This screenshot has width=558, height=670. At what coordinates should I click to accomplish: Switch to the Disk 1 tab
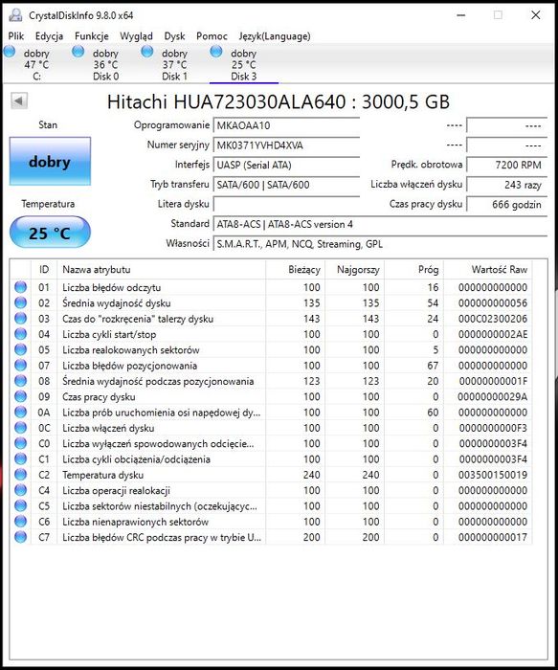click(x=174, y=65)
